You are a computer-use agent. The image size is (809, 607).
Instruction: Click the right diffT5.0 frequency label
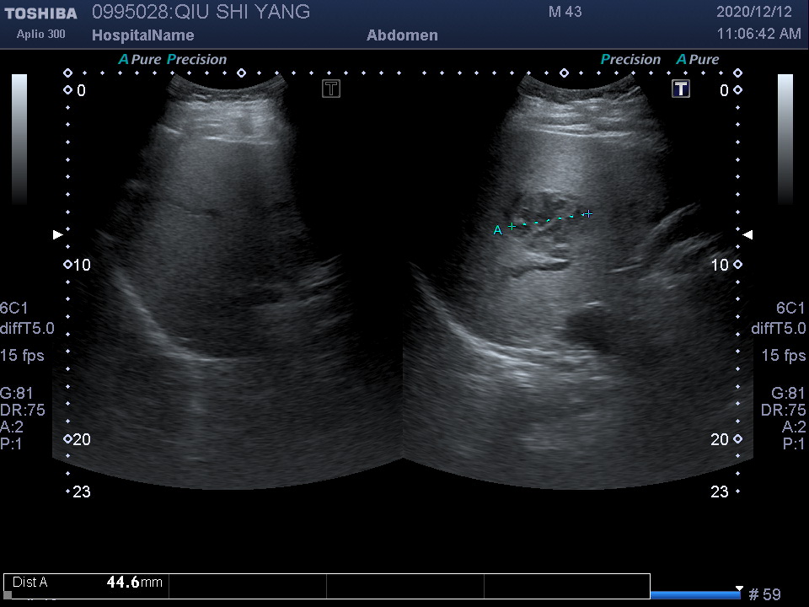click(778, 328)
